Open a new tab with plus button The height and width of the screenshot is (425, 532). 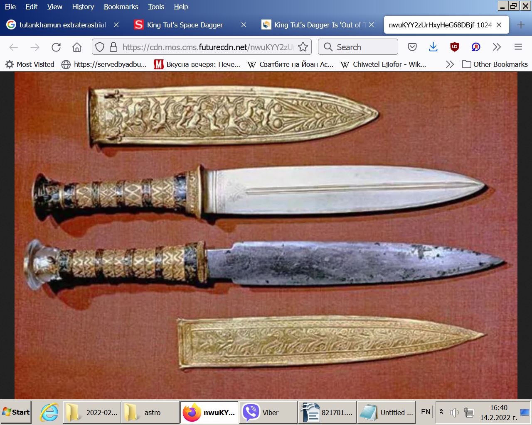click(x=521, y=25)
